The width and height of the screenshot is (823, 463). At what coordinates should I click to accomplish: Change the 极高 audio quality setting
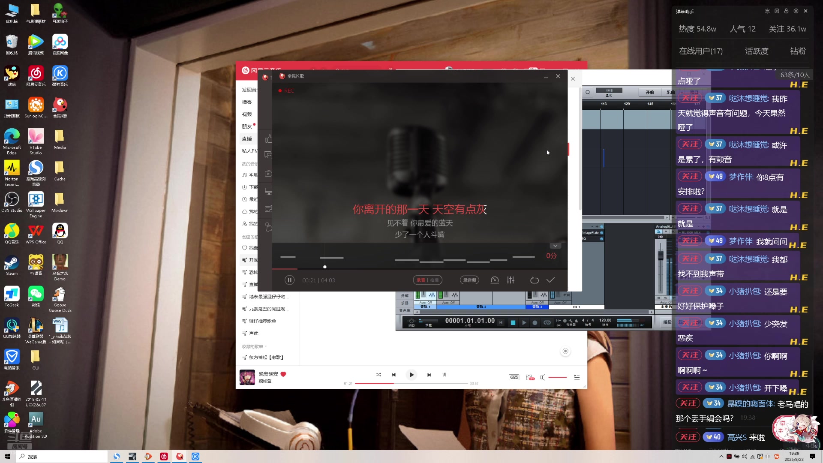[x=514, y=377]
